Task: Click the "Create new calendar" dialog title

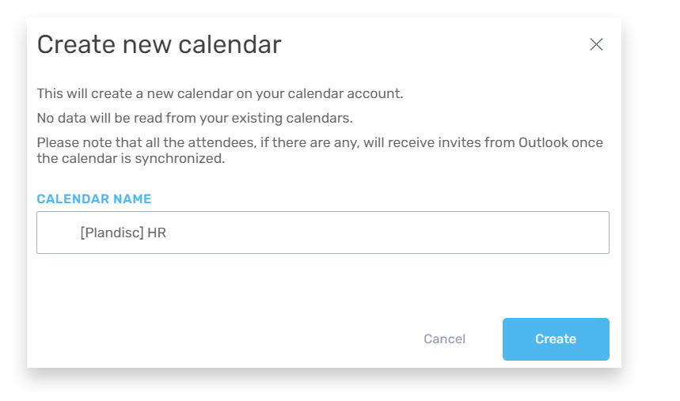Action: 159,44
